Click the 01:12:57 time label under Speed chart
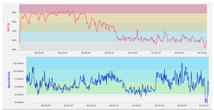 pos(133,106)
